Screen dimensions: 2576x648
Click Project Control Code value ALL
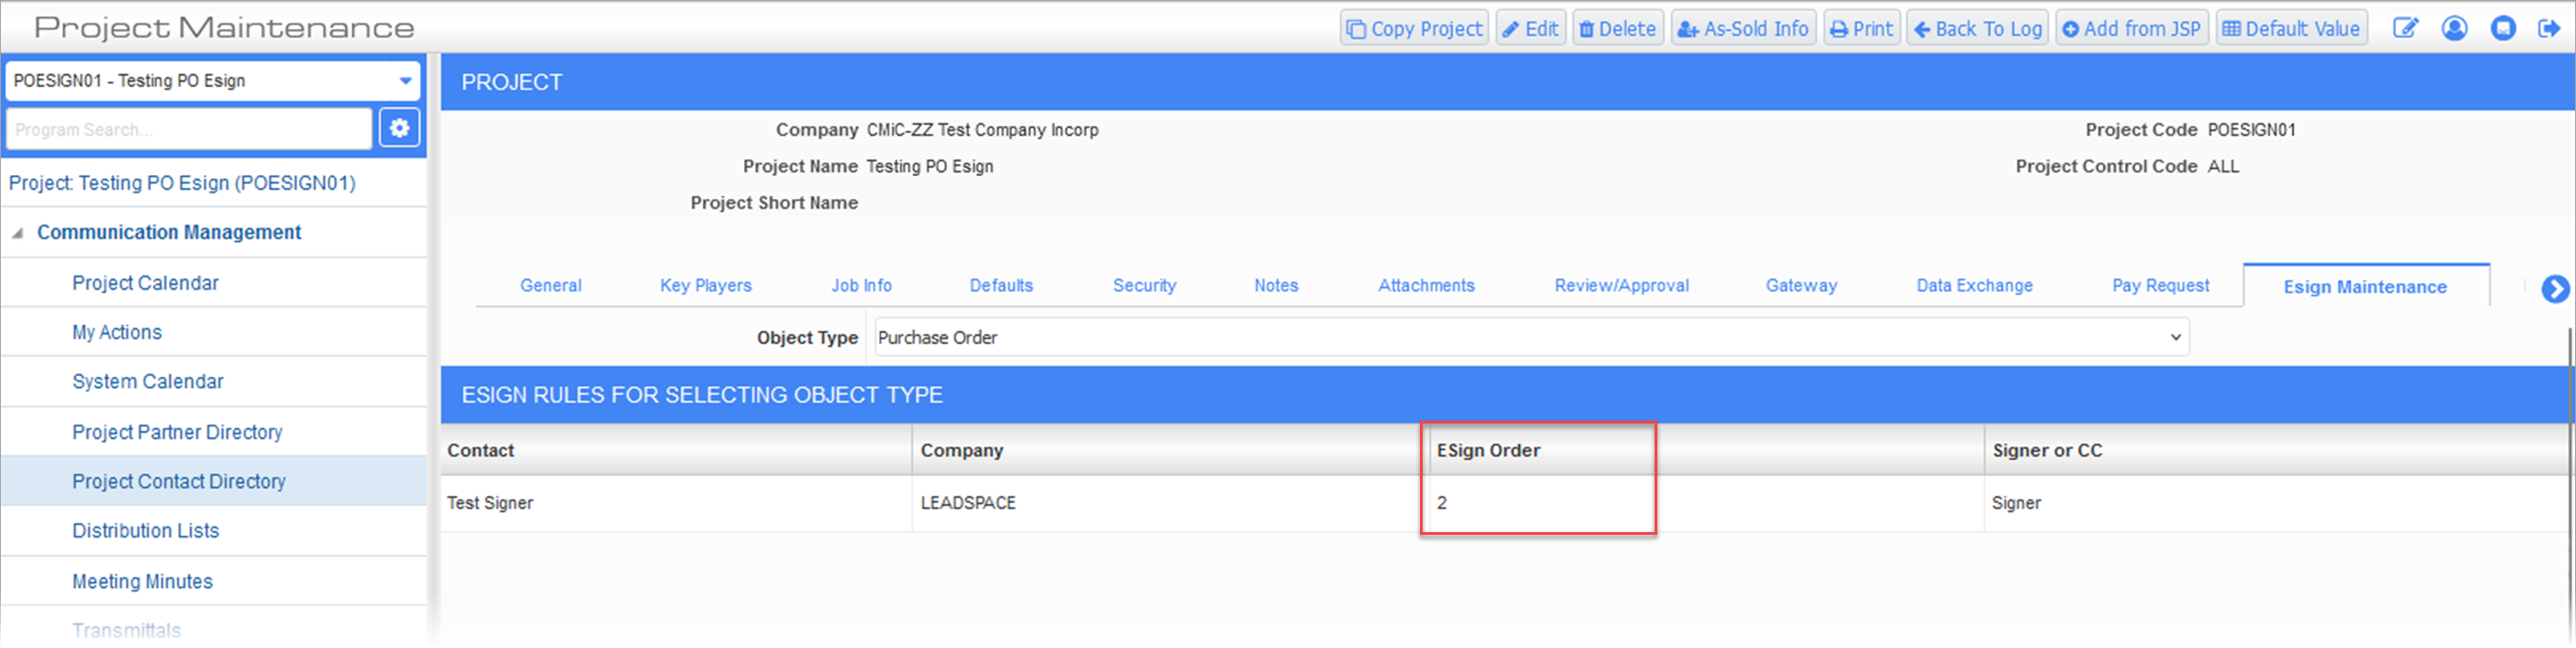click(x=2223, y=166)
